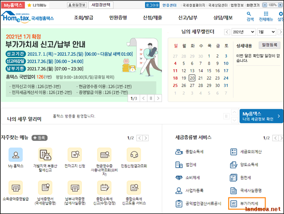Click the 회원정보 button
Image resolution: width=284 pixels, height=214 pixels.
(x=77, y=5)
